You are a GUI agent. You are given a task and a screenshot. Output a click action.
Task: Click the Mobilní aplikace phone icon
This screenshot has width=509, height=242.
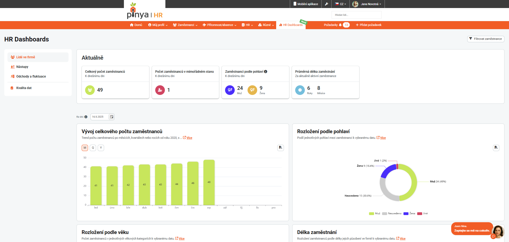295,4
